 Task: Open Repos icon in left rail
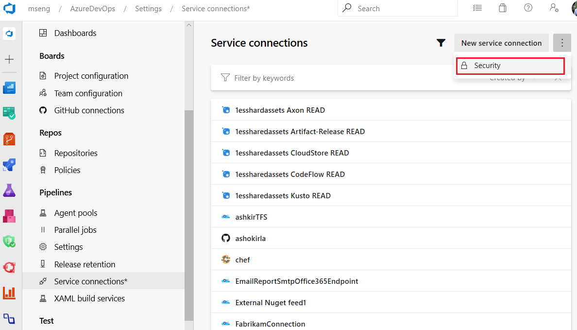point(9,139)
